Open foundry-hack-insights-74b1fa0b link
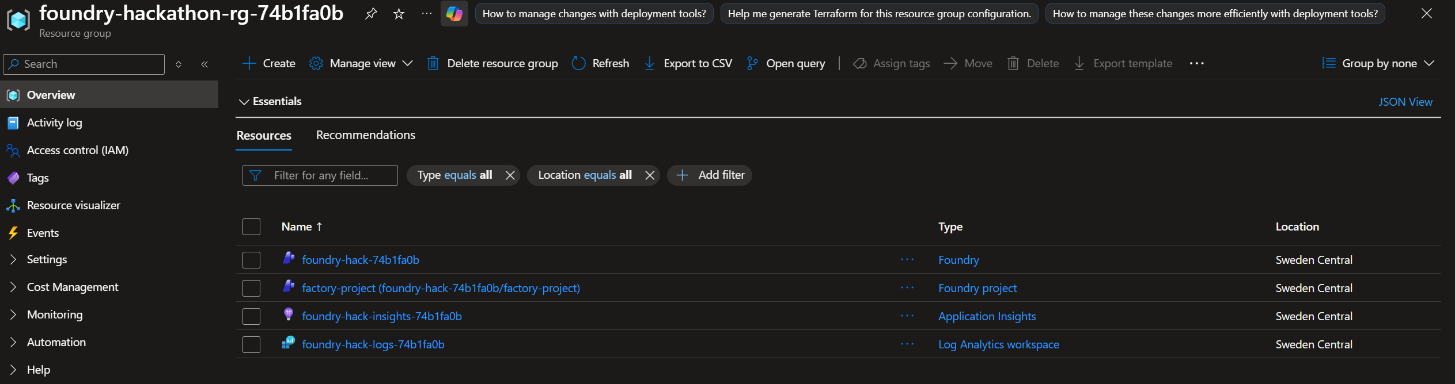 tap(382, 316)
